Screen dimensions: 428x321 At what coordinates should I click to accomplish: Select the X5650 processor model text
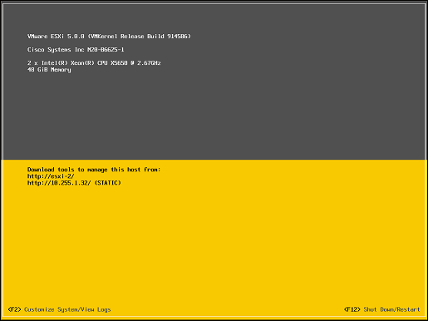[x=119, y=63]
